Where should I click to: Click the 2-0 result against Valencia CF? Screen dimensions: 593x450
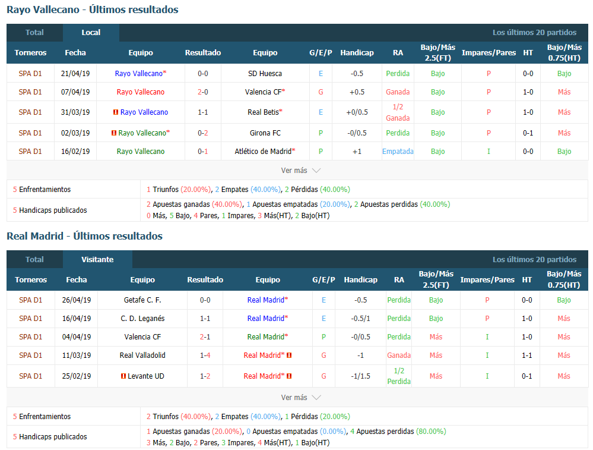203,92
